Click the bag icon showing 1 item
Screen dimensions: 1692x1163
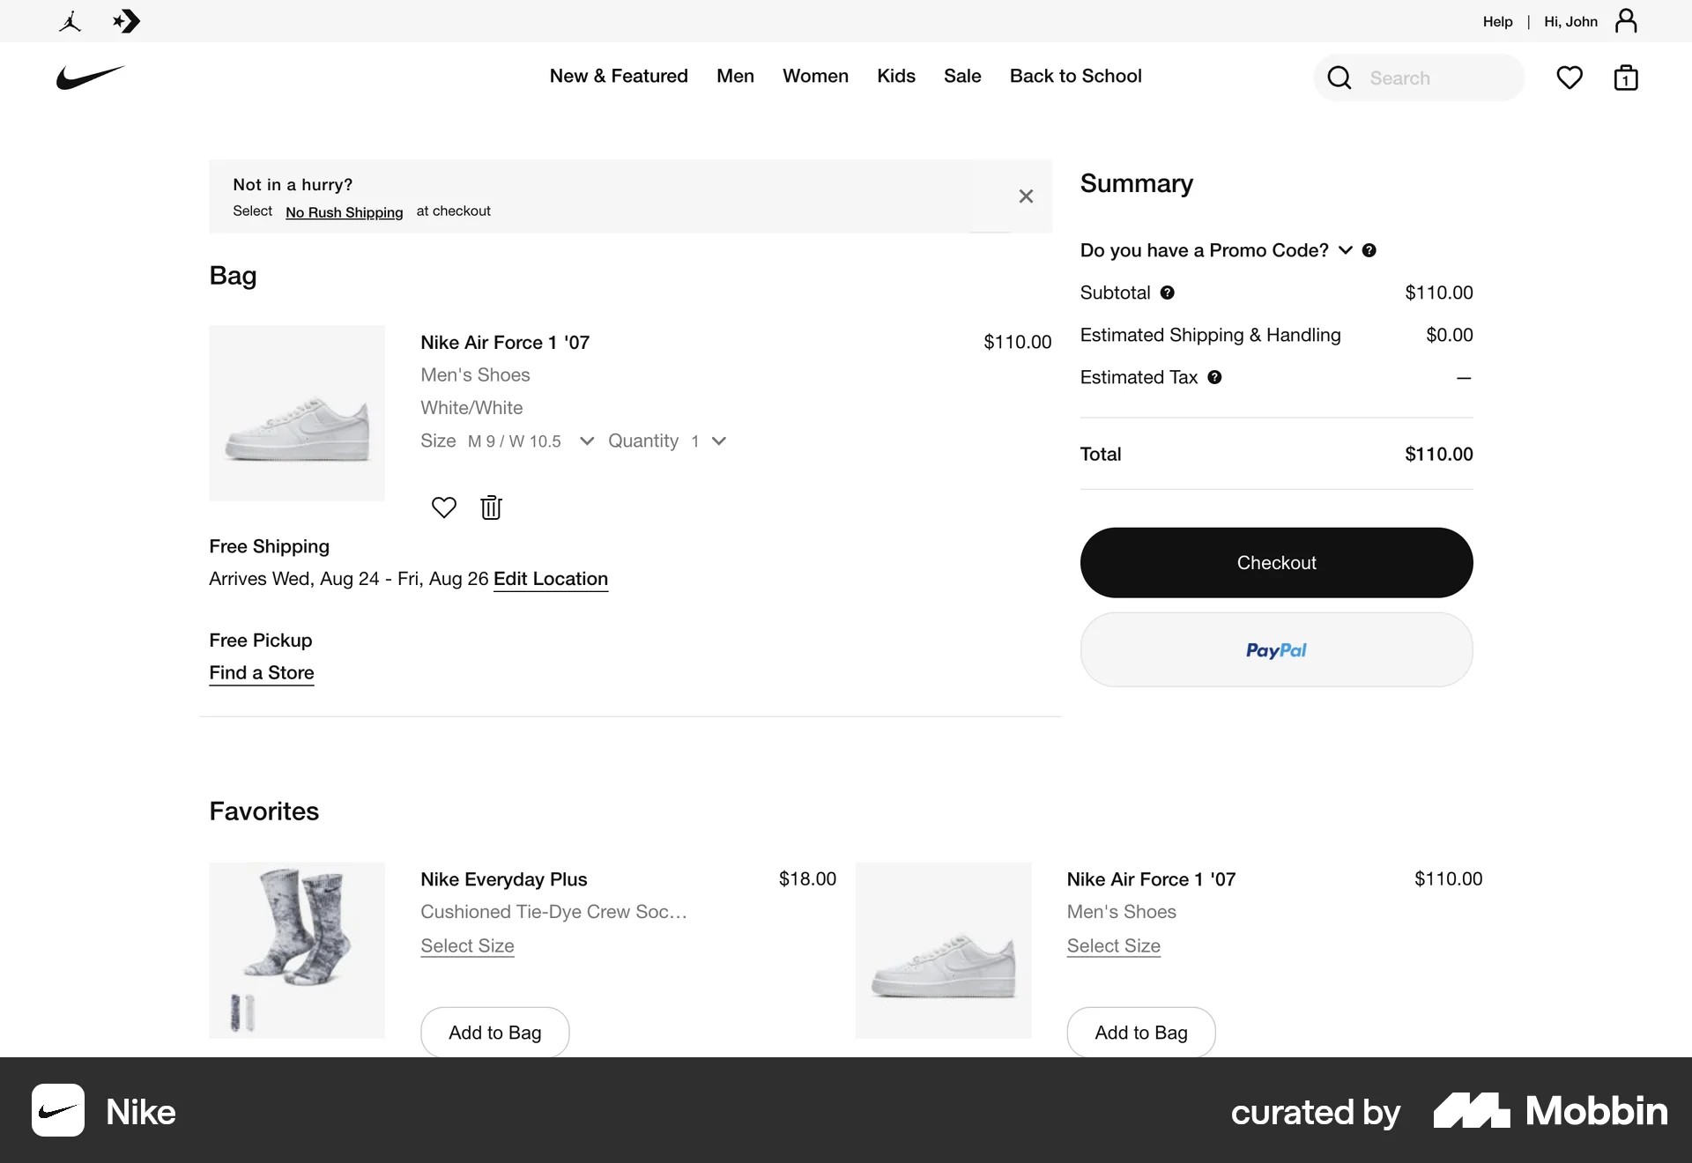tap(1626, 78)
